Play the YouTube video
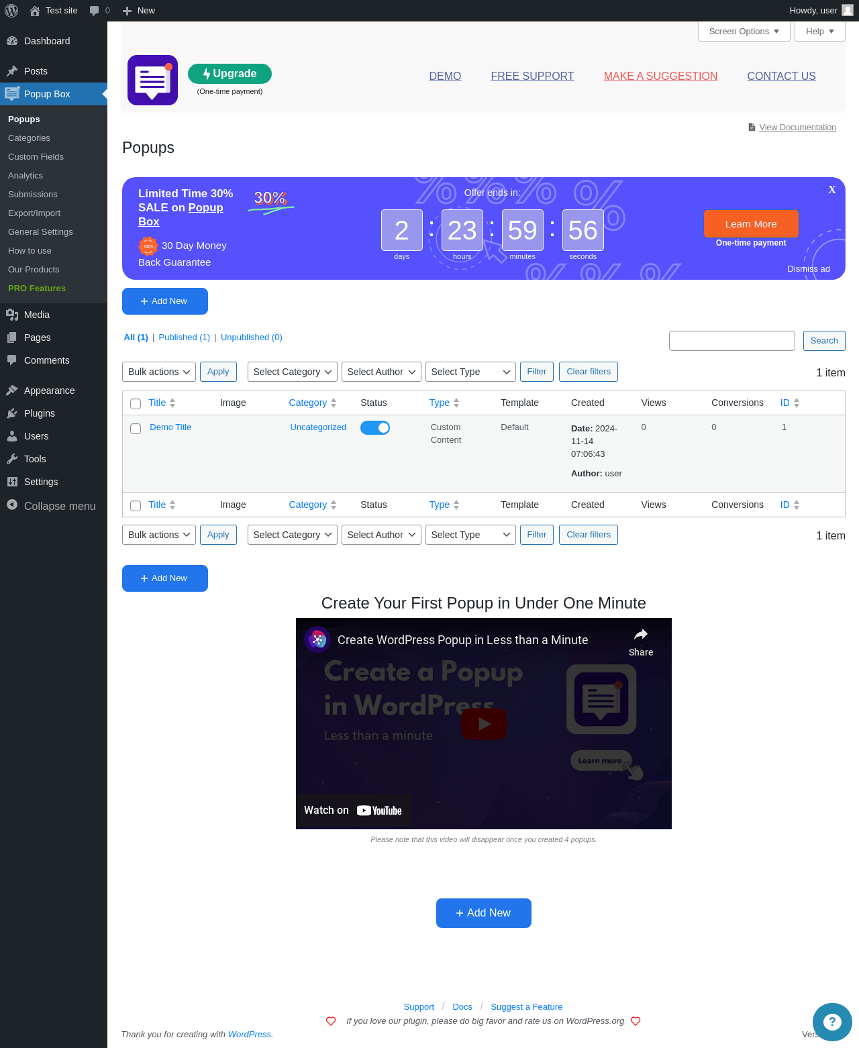Image resolution: width=859 pixels, height=1048 pixels. pos(484,724)
